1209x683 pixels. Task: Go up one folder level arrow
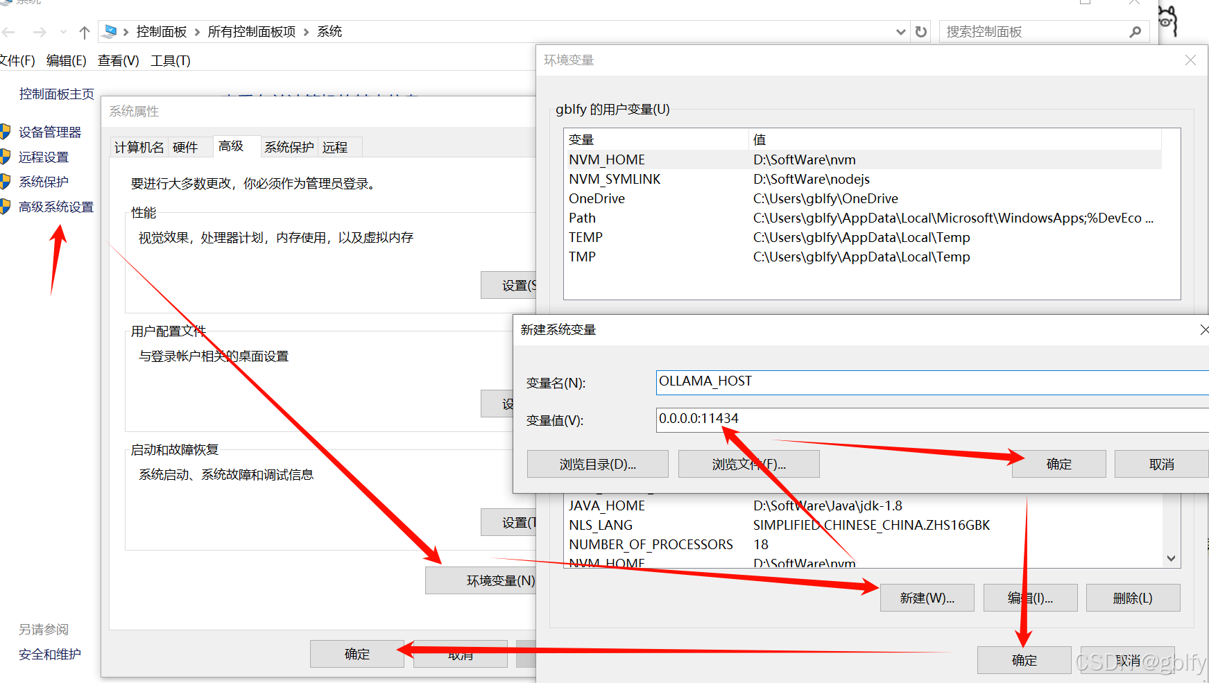click(x=85, y=32)
